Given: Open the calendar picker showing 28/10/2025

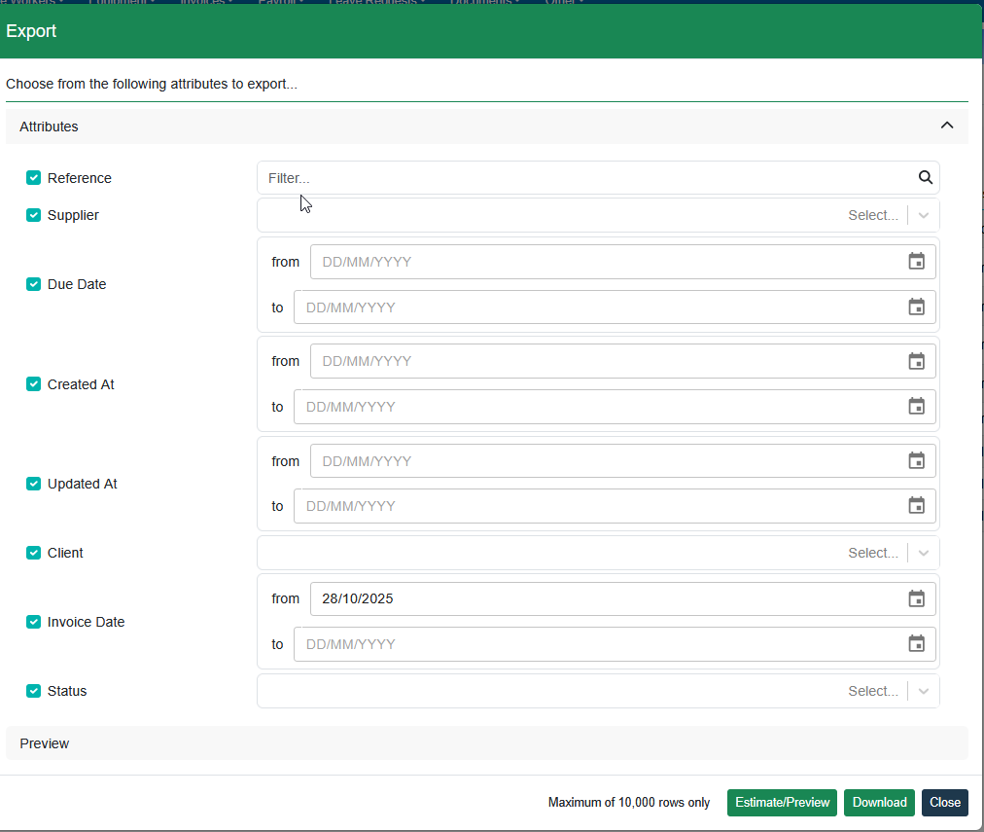Looking at the screenshot, I should coord(916,598).
